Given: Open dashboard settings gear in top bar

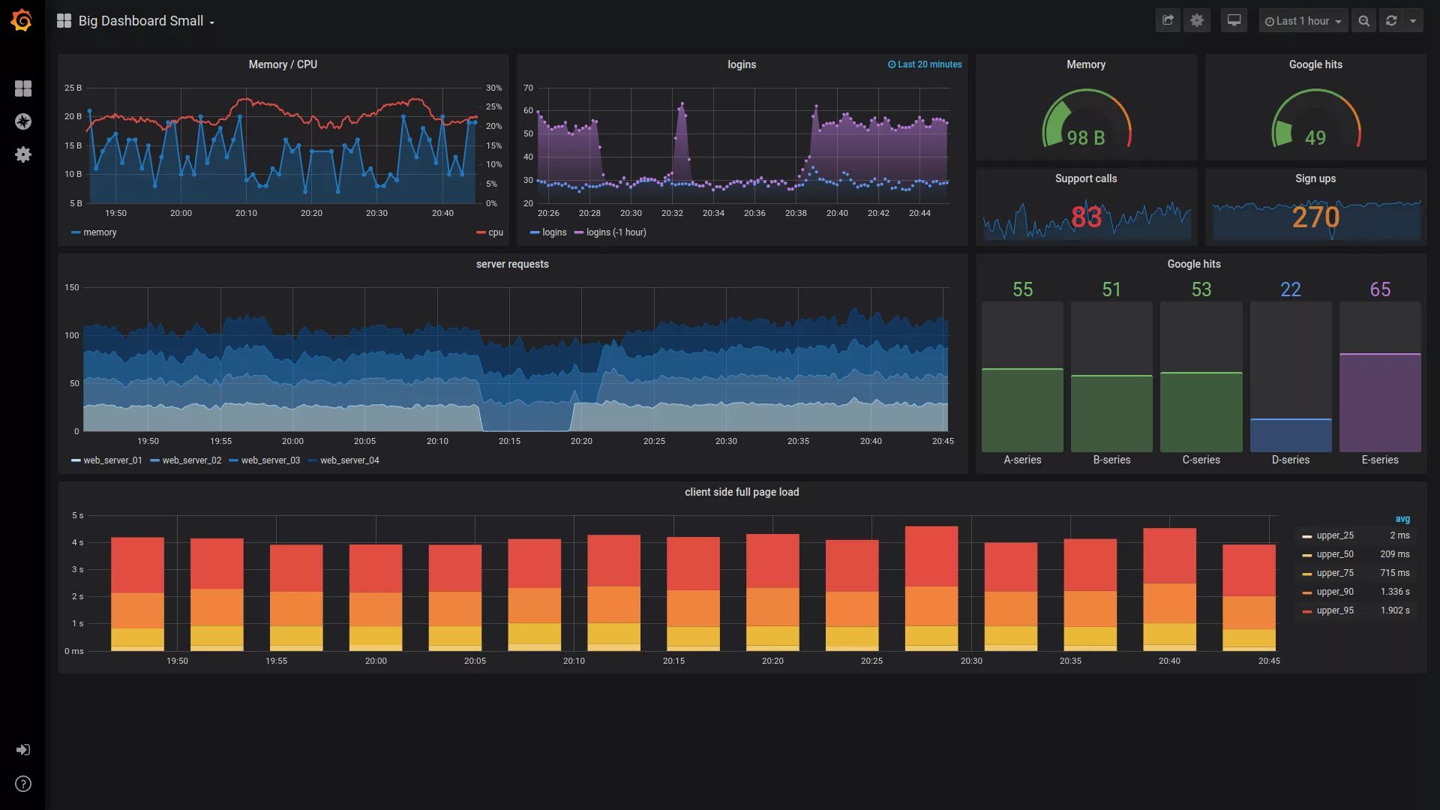Looking at the screenshot, I should [x=1197, y=21].
